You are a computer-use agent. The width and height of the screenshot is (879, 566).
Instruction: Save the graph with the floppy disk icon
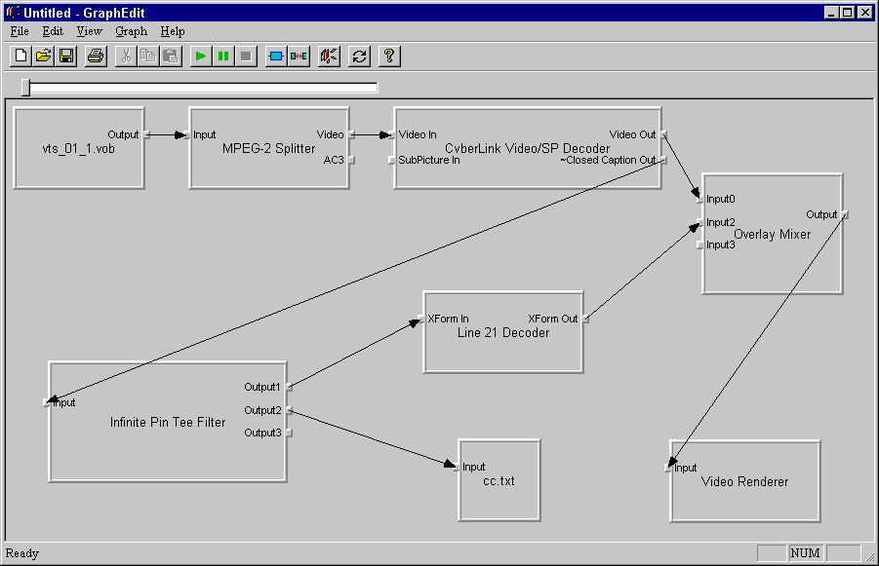[x=66, y=56]
